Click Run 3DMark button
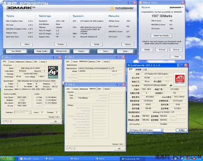This screenshot has height=161, width=203. click(x=16, y=51)
